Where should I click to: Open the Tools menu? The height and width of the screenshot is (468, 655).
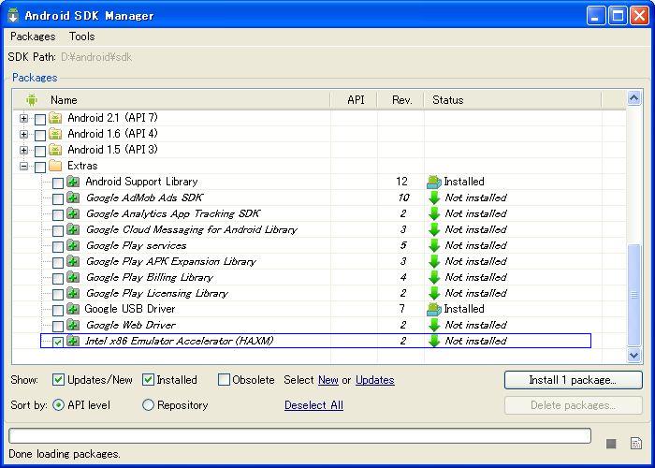pyautogui.click(x=81, y=37)
